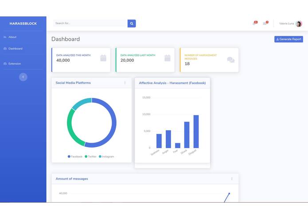Screen dimensions: 308x219
Task: Click the blue magnifier search button
Action: pyautogui.click(x=132, y=23)
